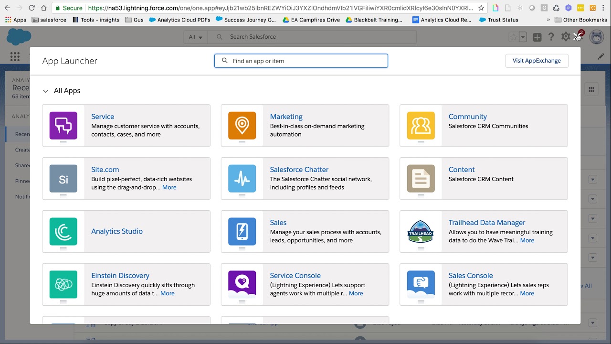This screenshot has height=344, width=611.
Task: Open the Other Bookmarks folder
Action: tap(581, 20)
